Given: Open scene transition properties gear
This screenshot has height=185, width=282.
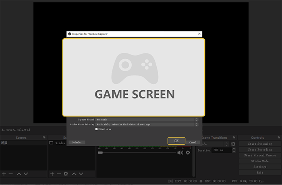Looking at the screenshot, I should (x=233, y=144).
